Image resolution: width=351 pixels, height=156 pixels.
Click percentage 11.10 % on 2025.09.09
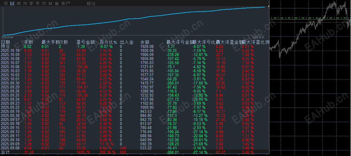(x=107, y=144)
